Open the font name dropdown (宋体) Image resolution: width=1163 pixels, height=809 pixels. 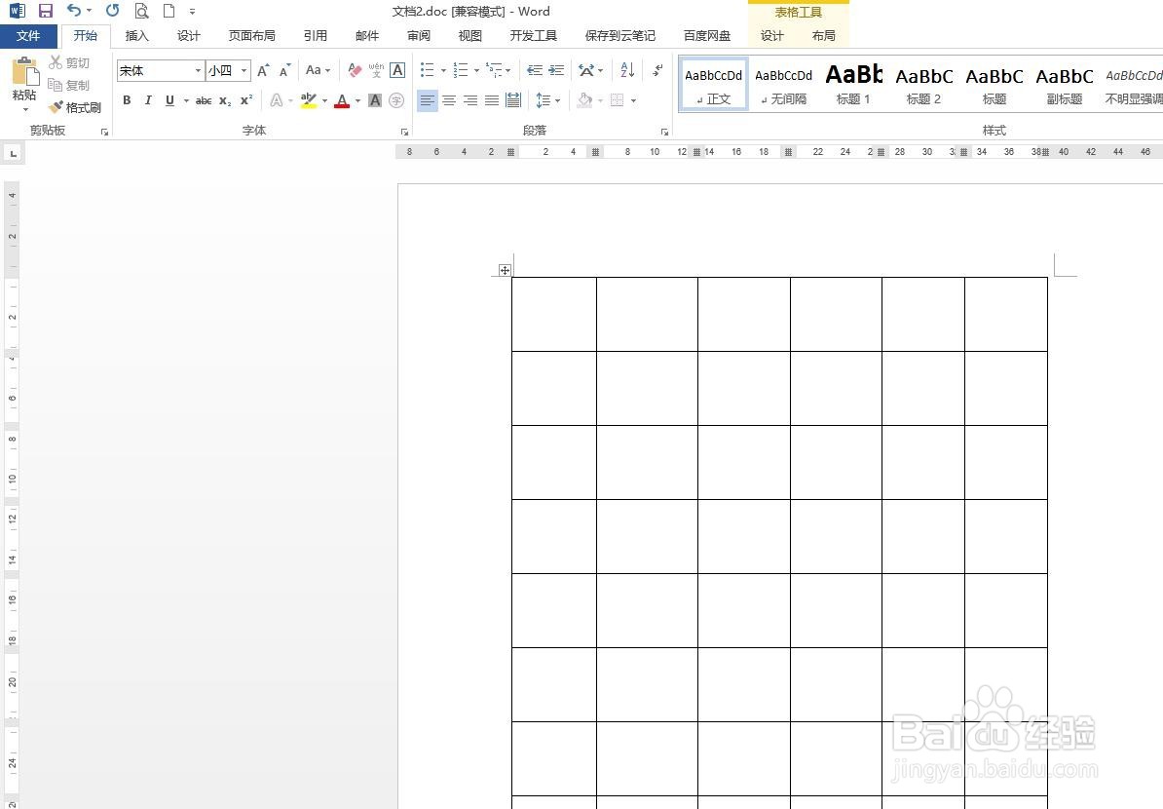[x=198, y=70]
